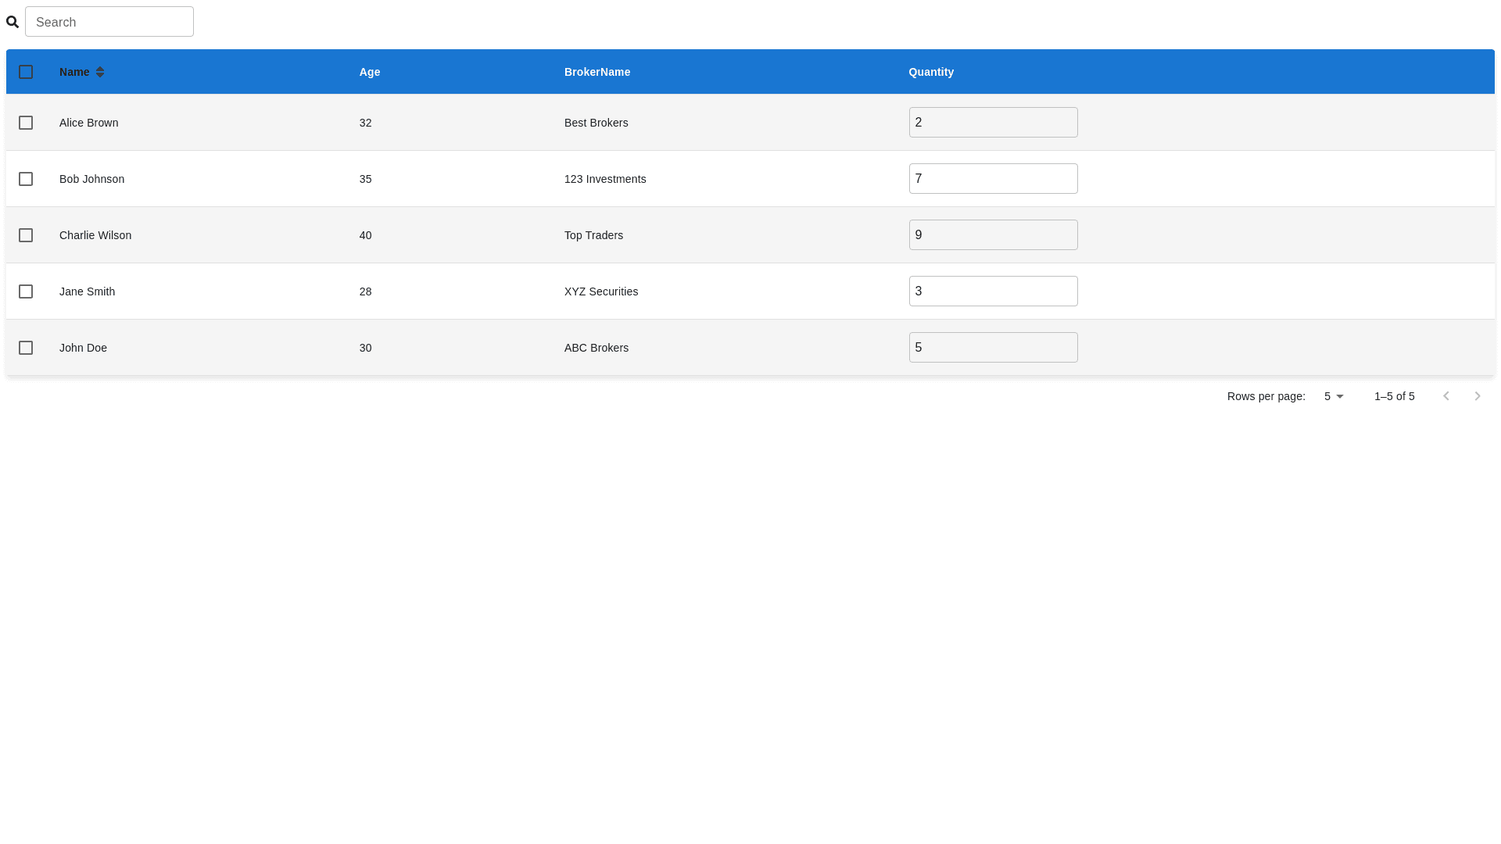1501x844 pixels.
Task: Click Jane Smith's quantity field showing 3
Action: click(993, 291)
